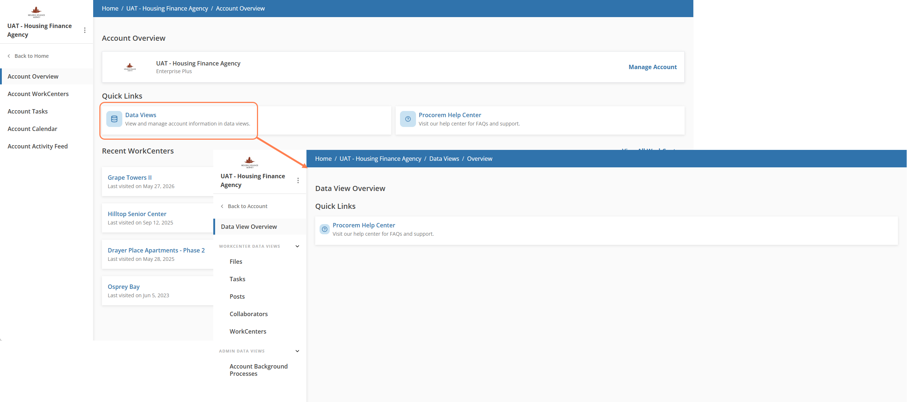907x402 pixels.
Task: Open Procorem Help Center on Data View Overview
Action: (364, 225)
